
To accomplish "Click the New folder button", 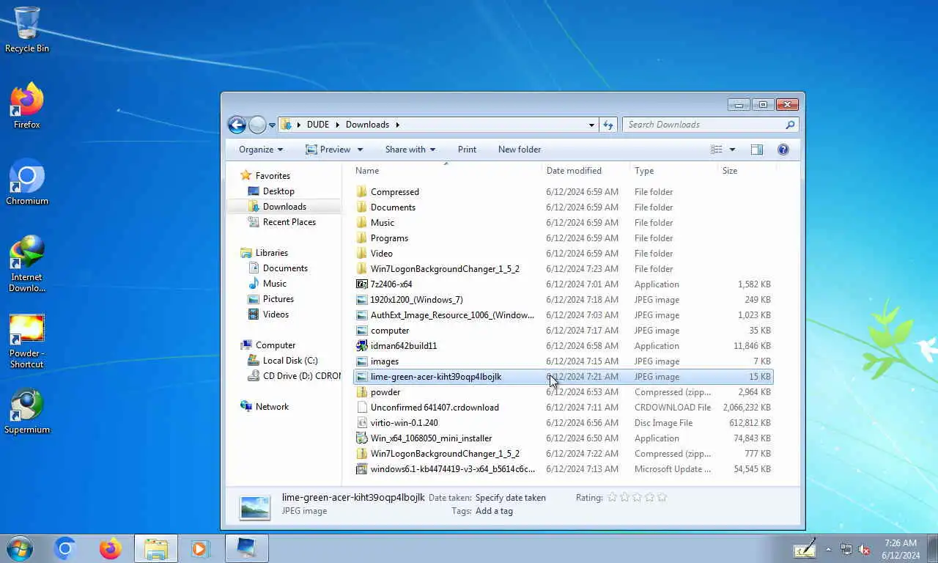I will click(x=520, y=150).
